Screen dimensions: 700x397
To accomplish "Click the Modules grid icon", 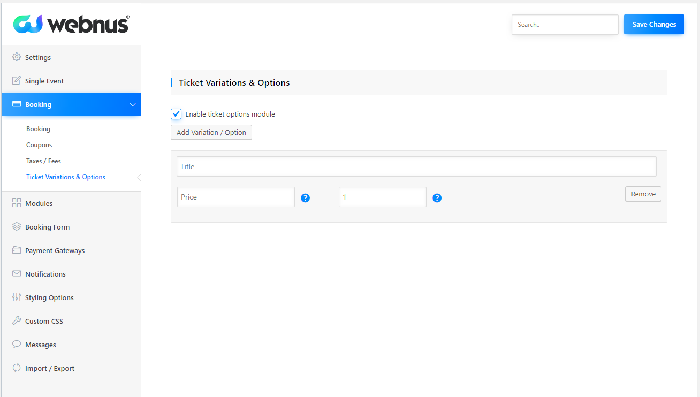I will pyautogui.click(x=17, y=203).
